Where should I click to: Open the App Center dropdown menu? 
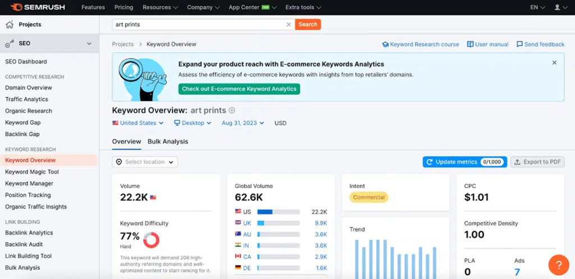click(x=253, y=7)
